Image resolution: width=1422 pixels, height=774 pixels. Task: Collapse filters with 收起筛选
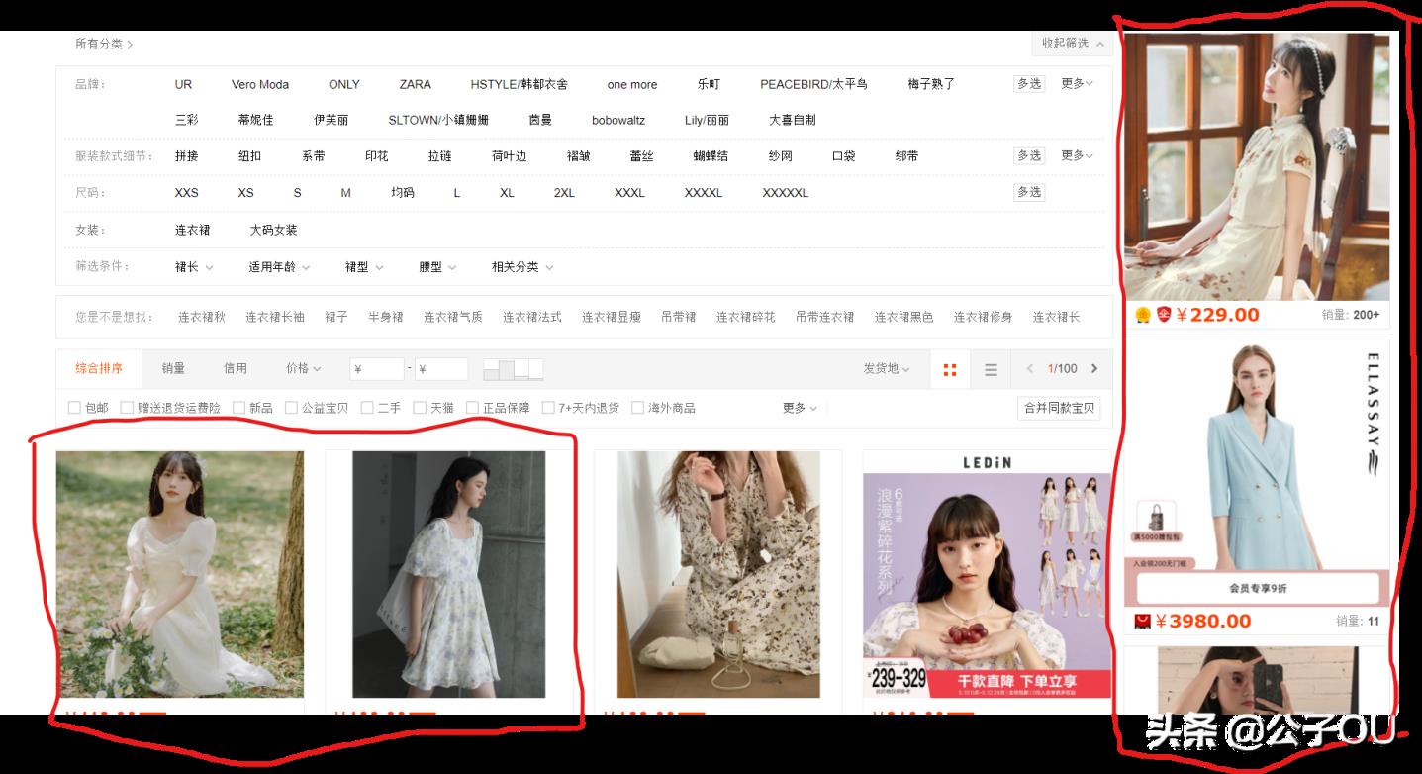[x=1073, y=44]
